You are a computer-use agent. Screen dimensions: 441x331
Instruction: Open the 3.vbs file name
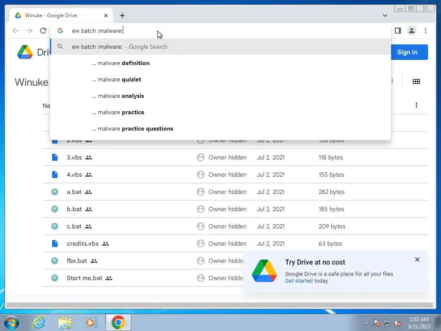pos(74,157)
